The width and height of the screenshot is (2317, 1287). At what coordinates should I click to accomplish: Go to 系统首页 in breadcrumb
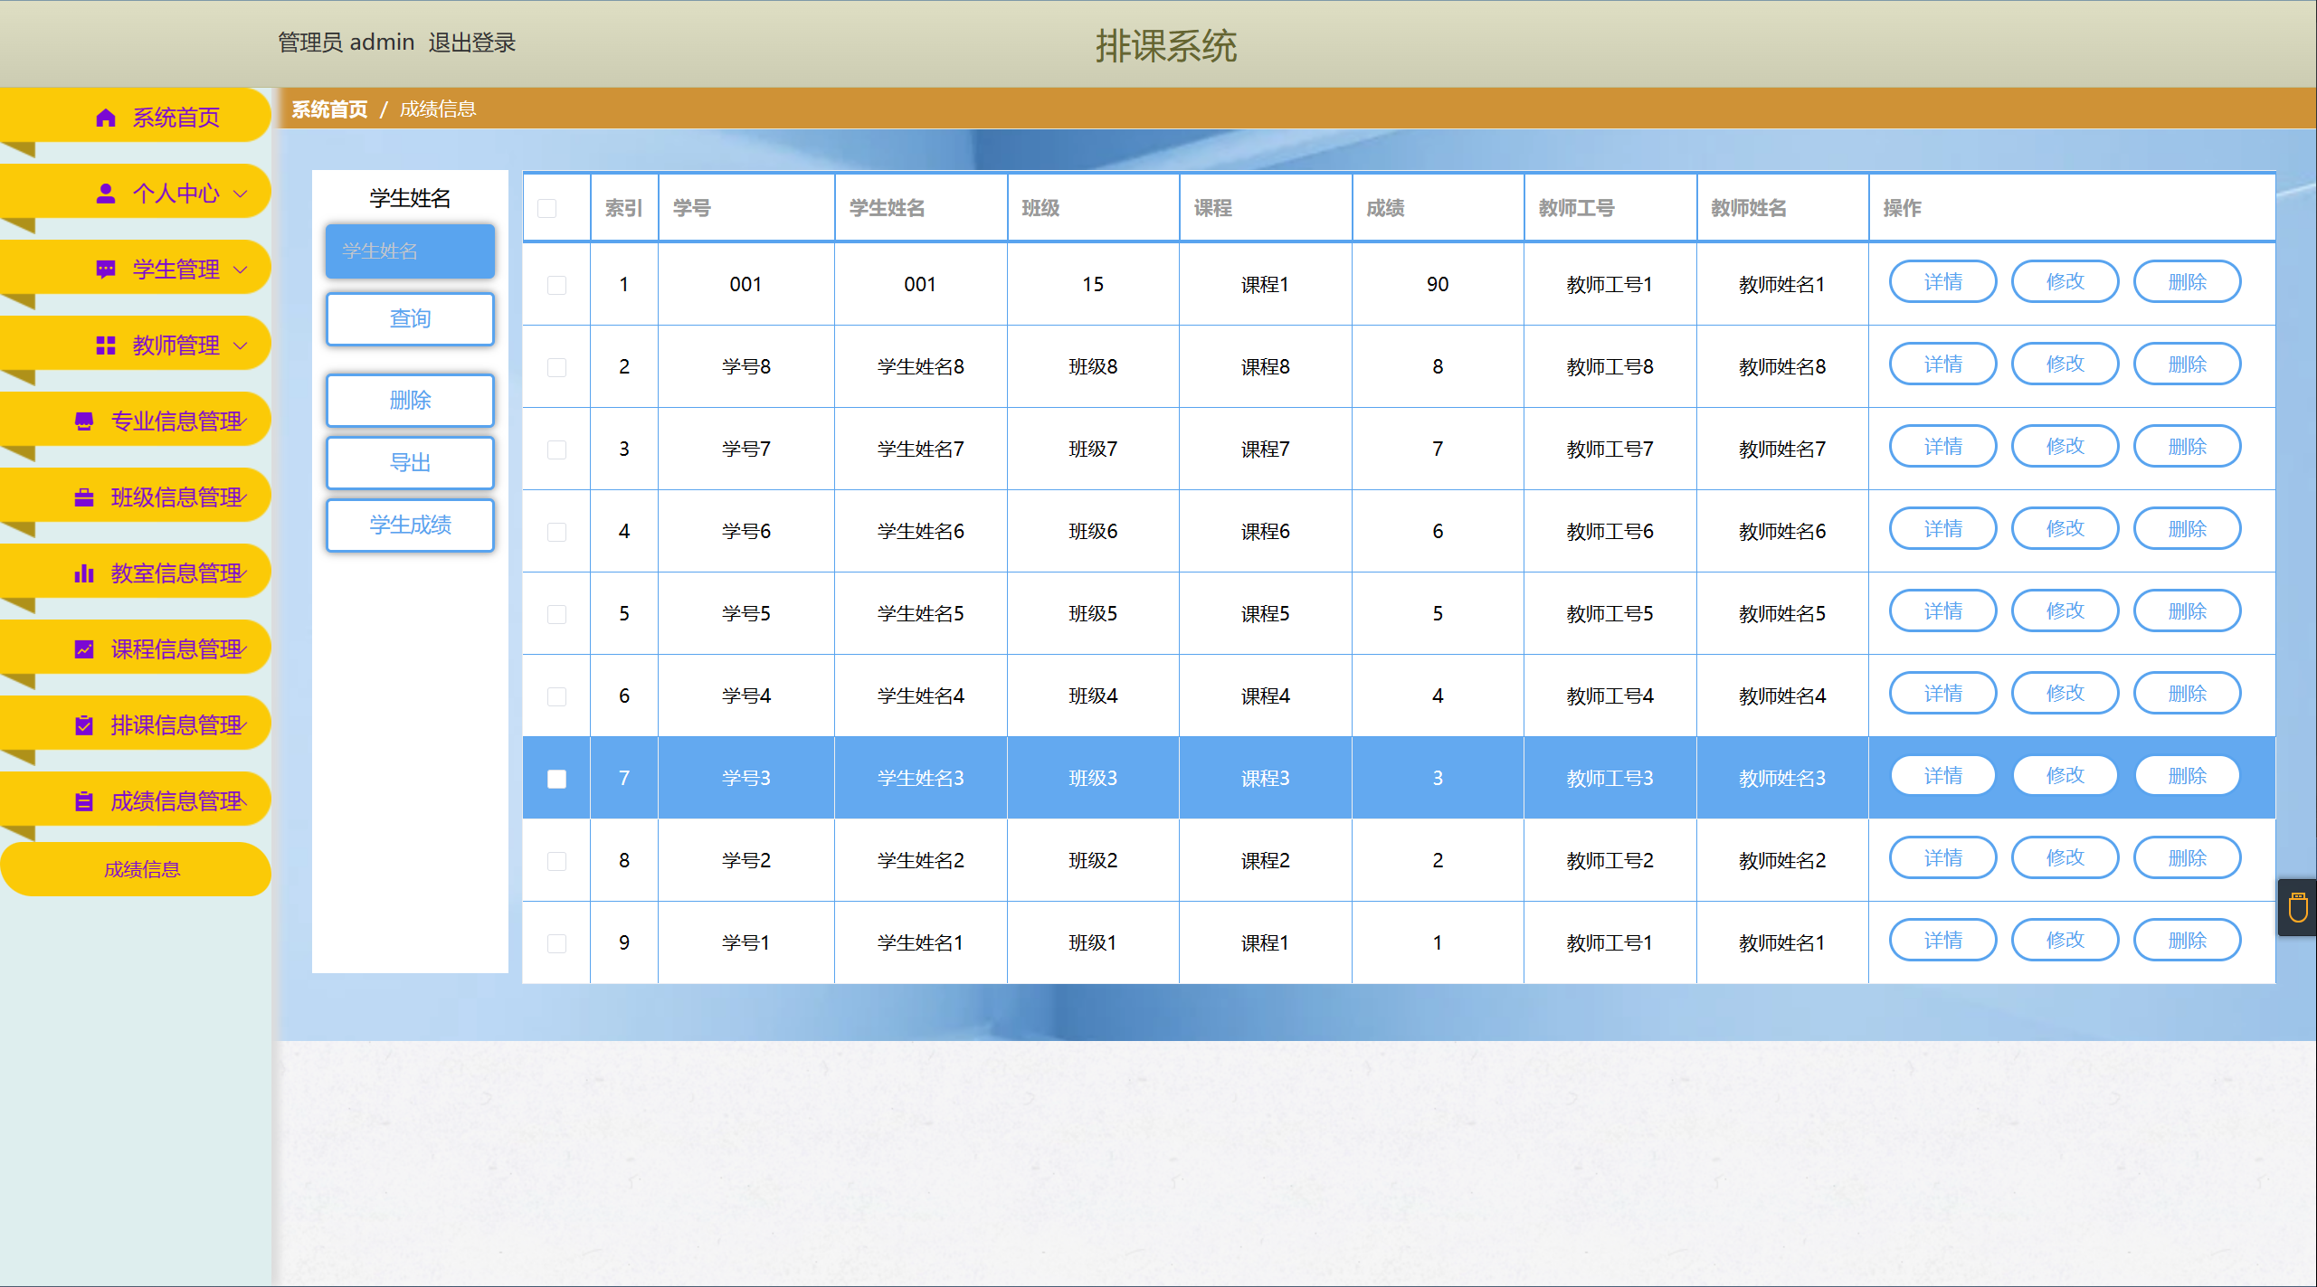[329, 109]
